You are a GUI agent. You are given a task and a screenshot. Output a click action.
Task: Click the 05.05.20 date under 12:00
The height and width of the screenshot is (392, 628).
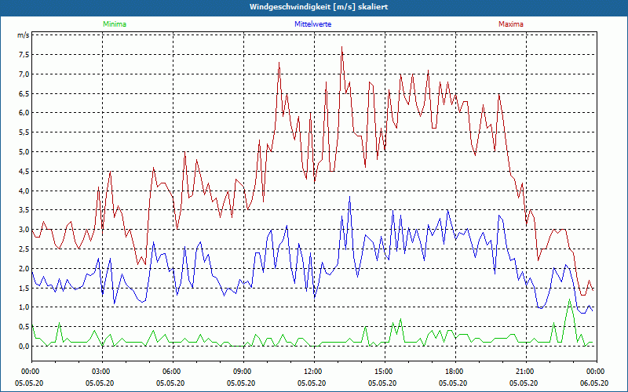(312, 383)
